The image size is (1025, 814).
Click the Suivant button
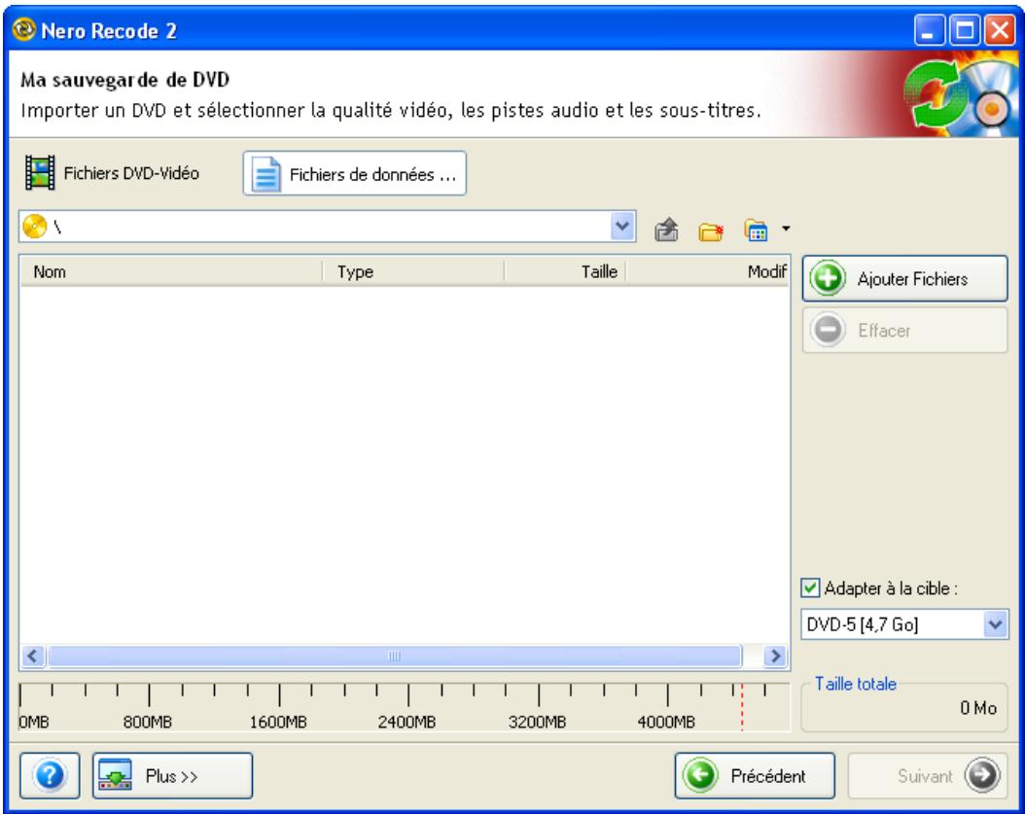(929, 775)
